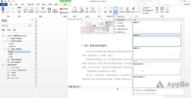Expand the 页边距(P) submenu item
Viewport: 191px width, 98px height.
pyautogui.click(x=123, y=23)
